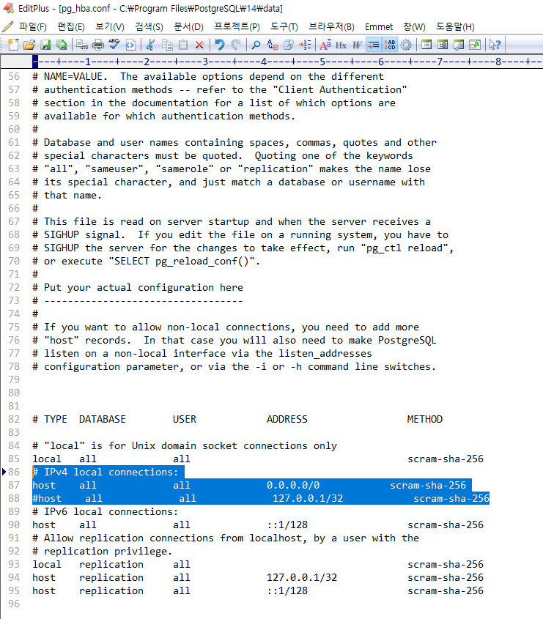Viewport: 543px width, 619px height.
Task: Click line number 56 in the gutter
Action: [x=14, y=77]
